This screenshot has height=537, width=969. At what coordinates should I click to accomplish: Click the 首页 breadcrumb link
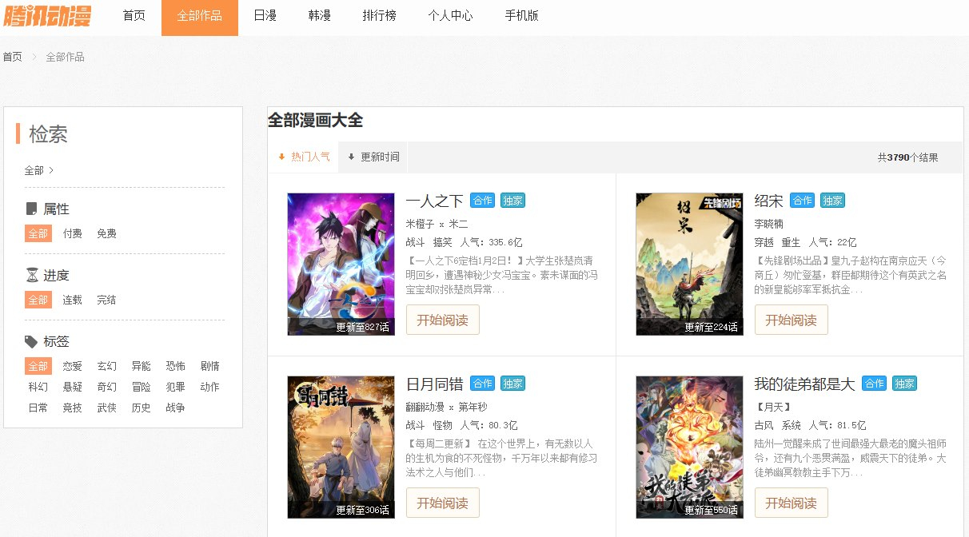point(12,57)
